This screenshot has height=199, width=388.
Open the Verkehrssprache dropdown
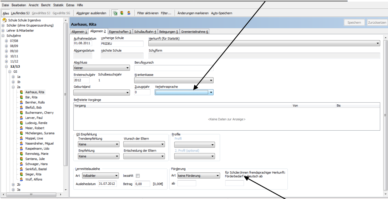[x=184, y=92]
